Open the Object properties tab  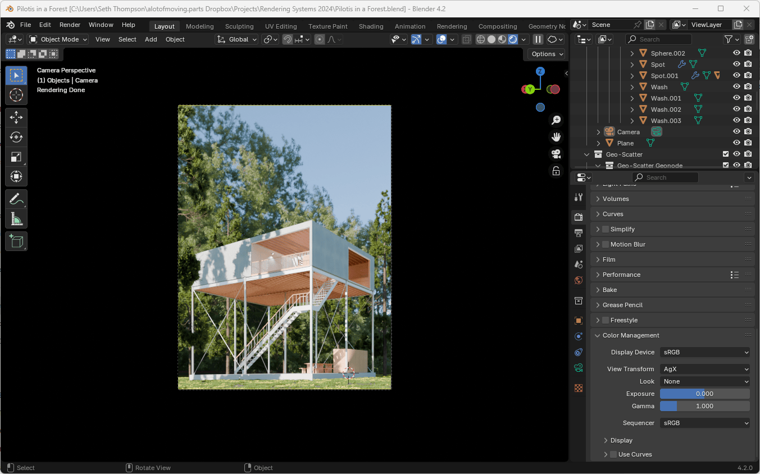(579, 321)
